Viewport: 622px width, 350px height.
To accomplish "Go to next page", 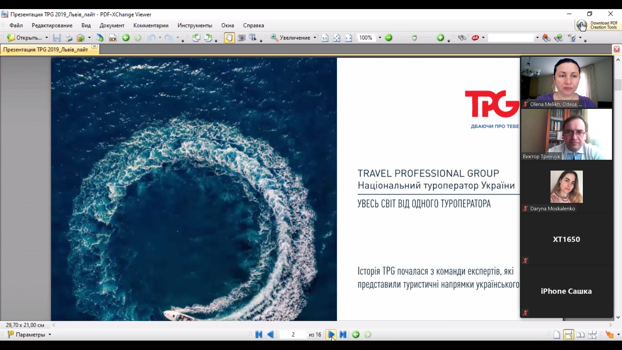I will tap(331, 334).
